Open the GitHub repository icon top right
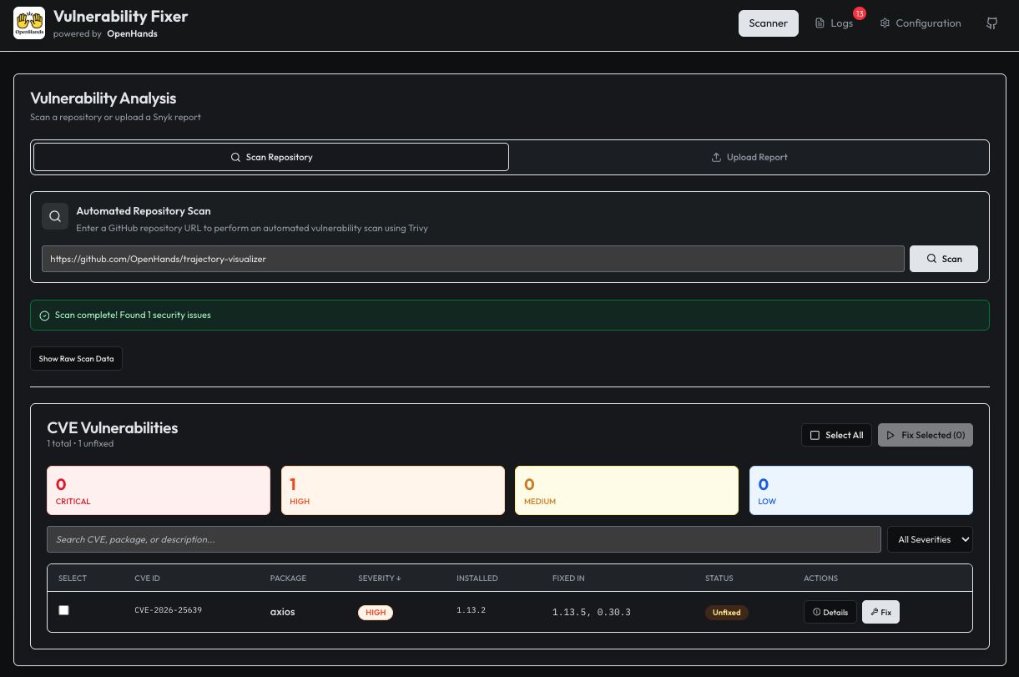 [991, 23]
